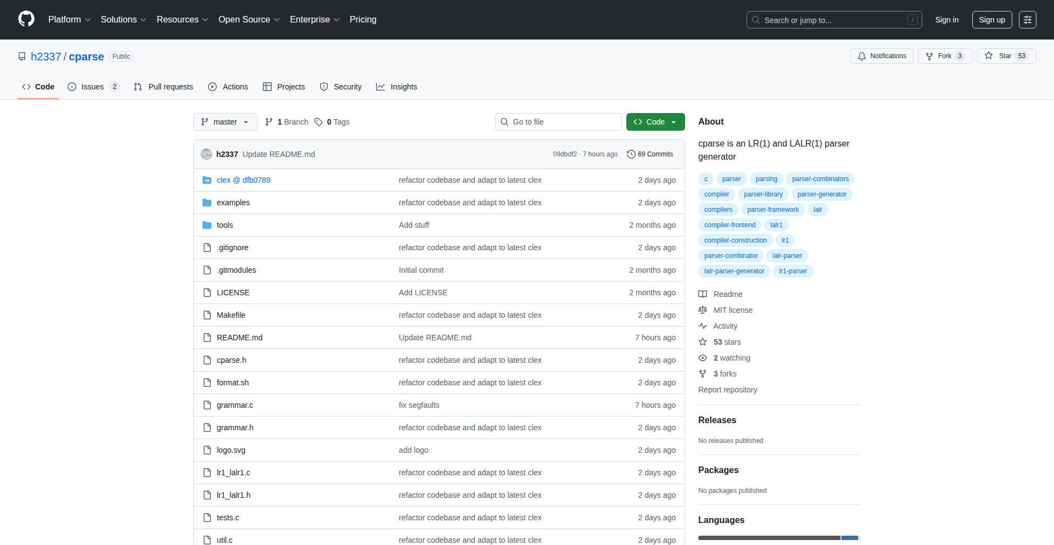Open the GitHub homepage logo
Image resolution: width=1054 pixels, height=545 pixels.
click(26, 19)
